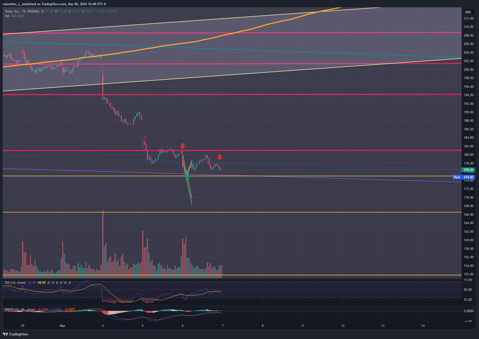Click the date label 7 on time axis
The image size is (479, 339).
(x=223, y=326)
